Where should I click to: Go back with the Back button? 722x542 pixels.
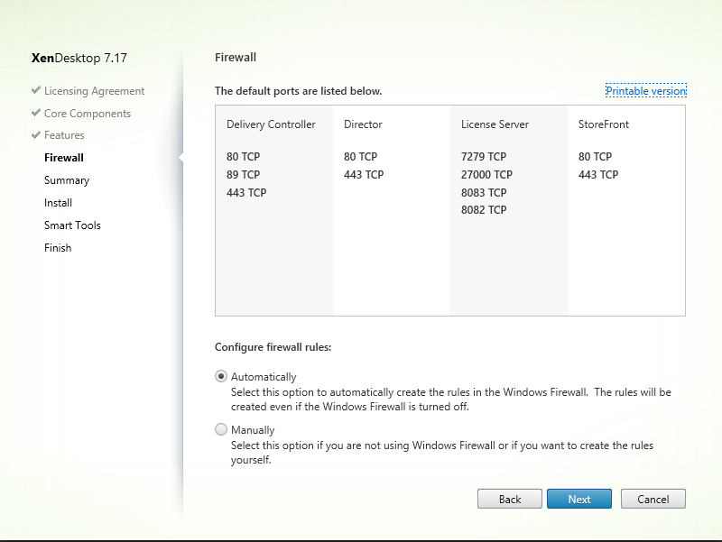(x=510, y=499)
